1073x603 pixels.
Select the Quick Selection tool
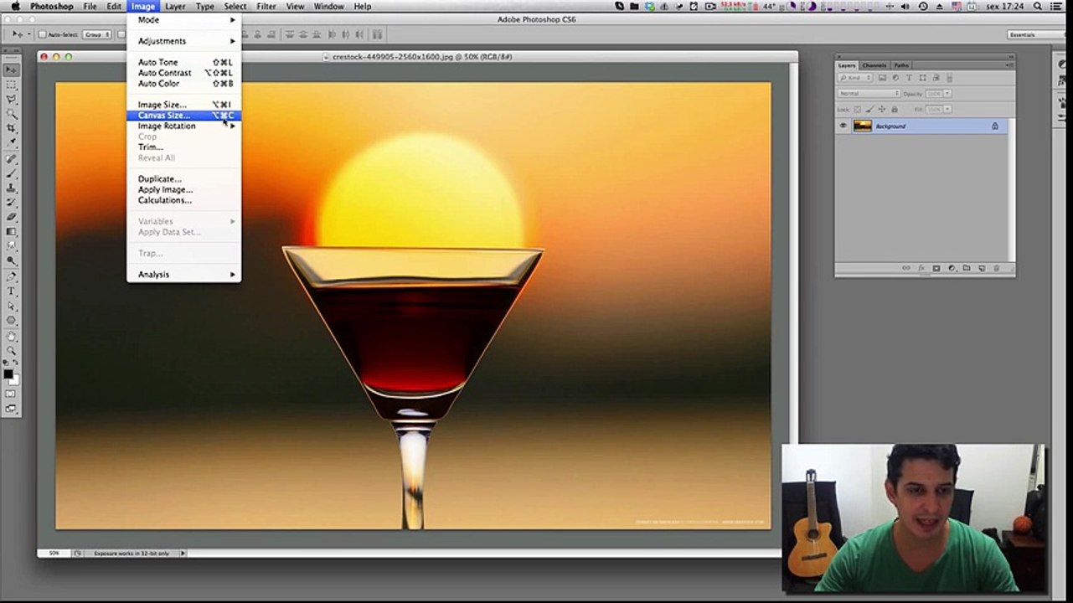tap(12, 114)
